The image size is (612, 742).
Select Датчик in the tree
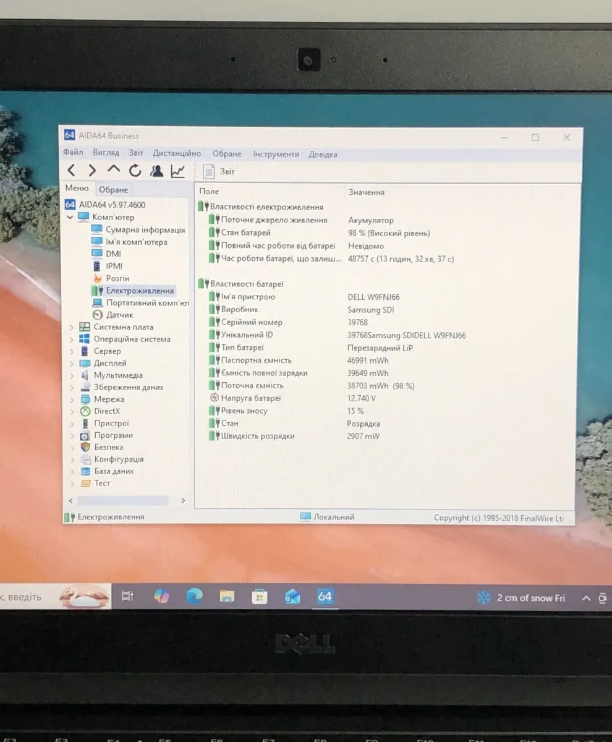(119, 315)
